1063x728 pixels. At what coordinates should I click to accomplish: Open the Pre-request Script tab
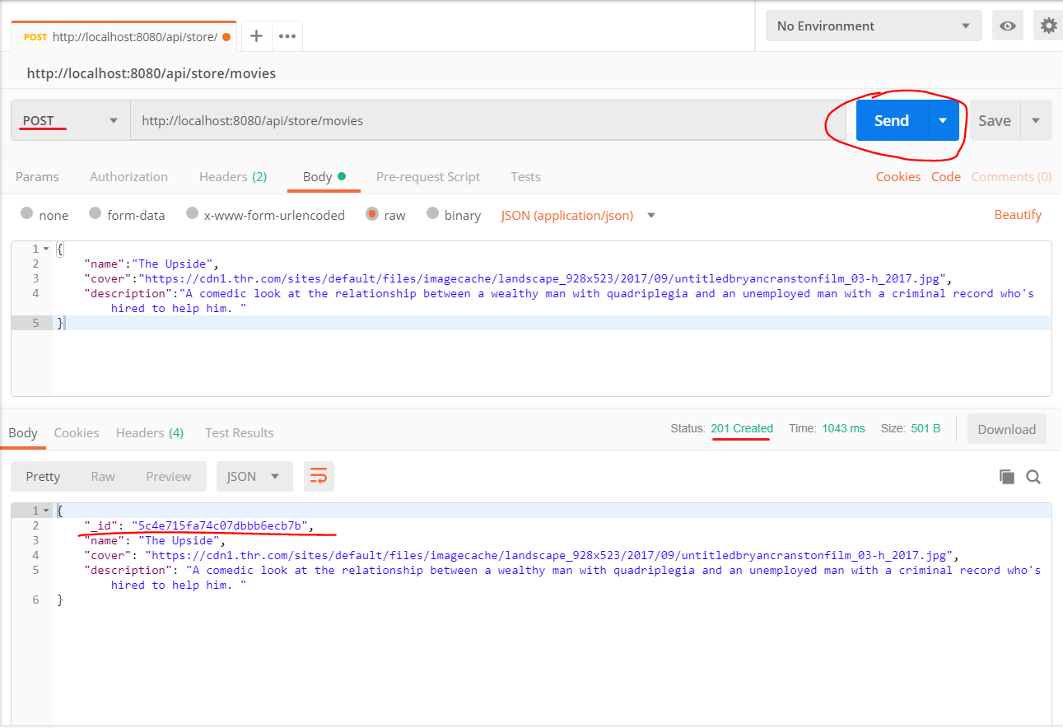click(427, 176)
